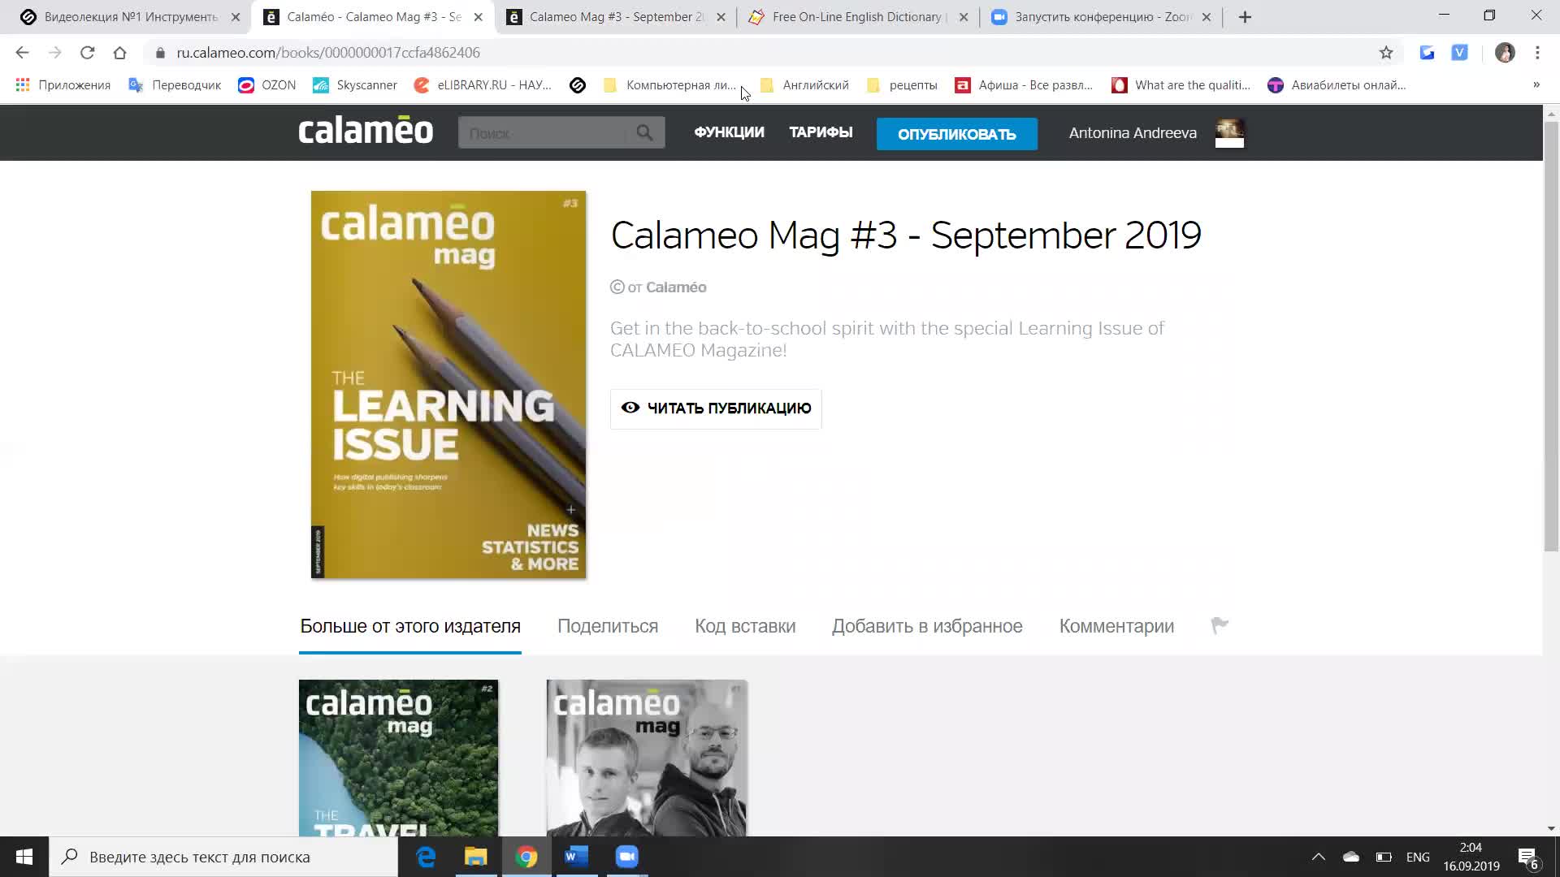Click ЧИТАТЬ ПУБЛИКАЦИЮ button
Image resolution: width=1560 pixels, height=877 pixels.
point(716,408)
